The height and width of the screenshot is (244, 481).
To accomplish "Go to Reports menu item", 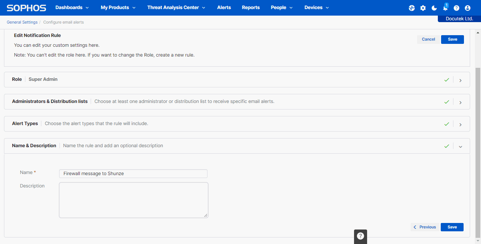I will pos(251,8).
